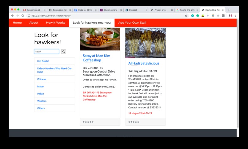Screen dimensions: 248x149
Task: Click the magnifier search button
Action: pos(64,51)
